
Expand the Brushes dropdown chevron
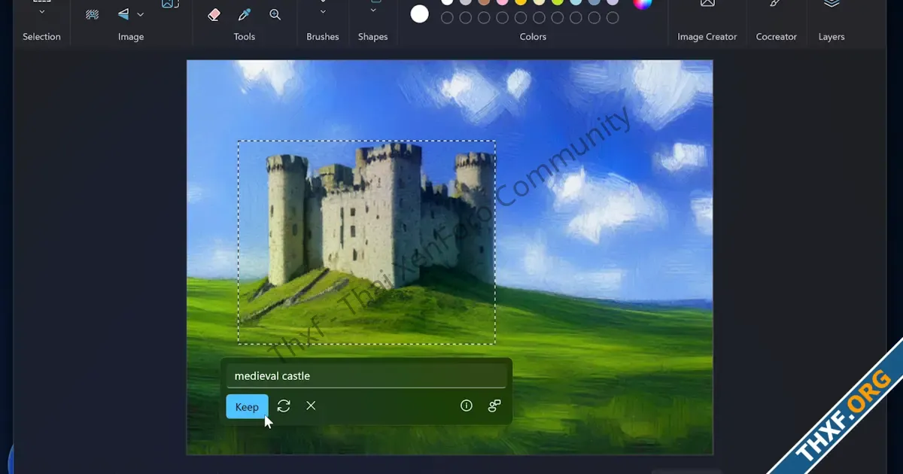tap(323, 11)
